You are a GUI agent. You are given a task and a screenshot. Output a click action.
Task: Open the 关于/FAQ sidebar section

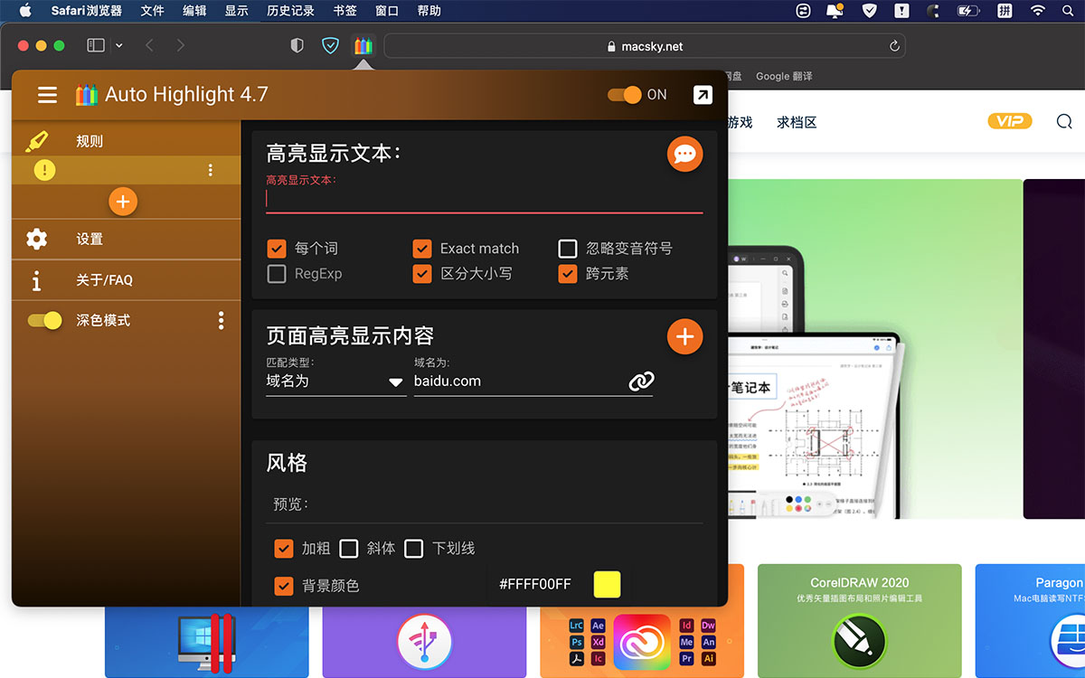point(127,280)
